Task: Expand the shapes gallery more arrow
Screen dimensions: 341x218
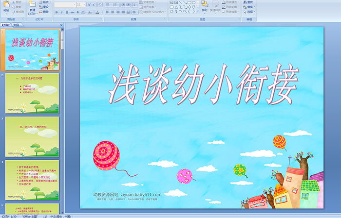Action: point(198,11)
